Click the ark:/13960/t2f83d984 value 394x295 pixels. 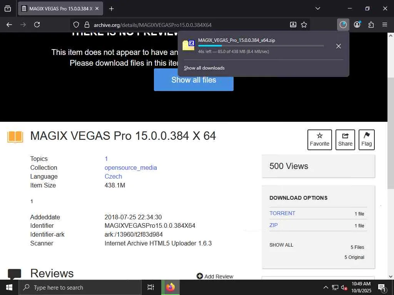pyautogui.click(x=134, y=234)
